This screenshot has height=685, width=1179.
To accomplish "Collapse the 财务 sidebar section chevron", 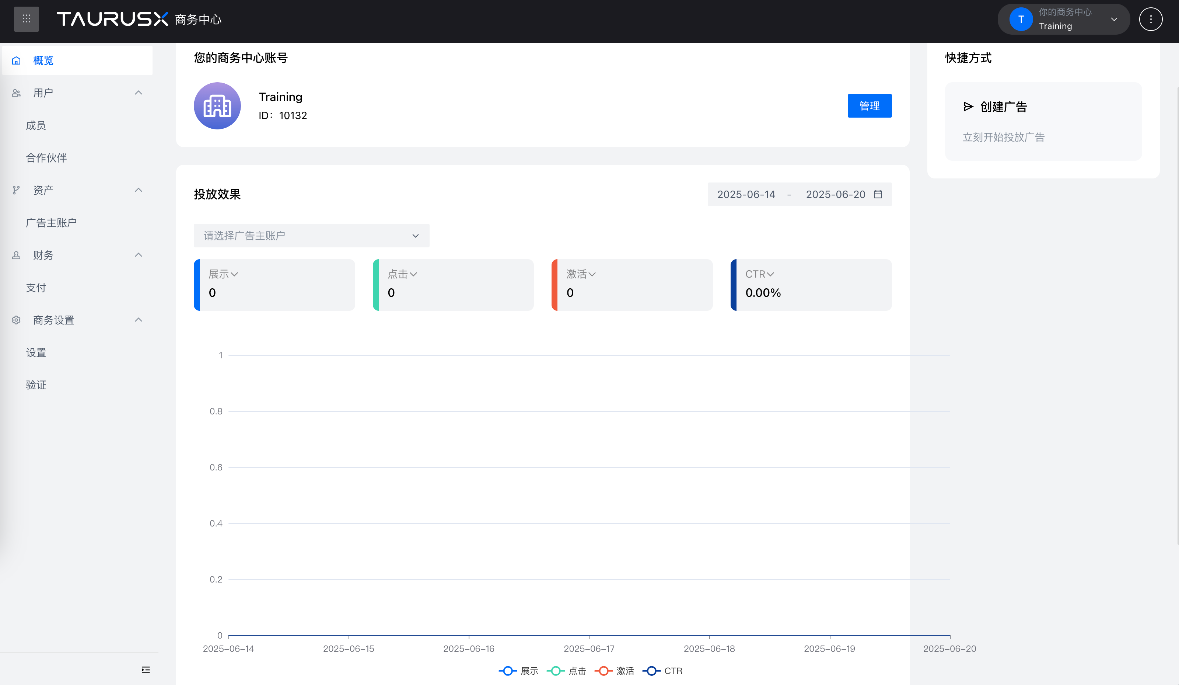I will [139, 255].
